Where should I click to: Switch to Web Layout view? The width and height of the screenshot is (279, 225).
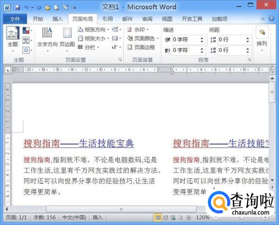(x=173, y=218)
